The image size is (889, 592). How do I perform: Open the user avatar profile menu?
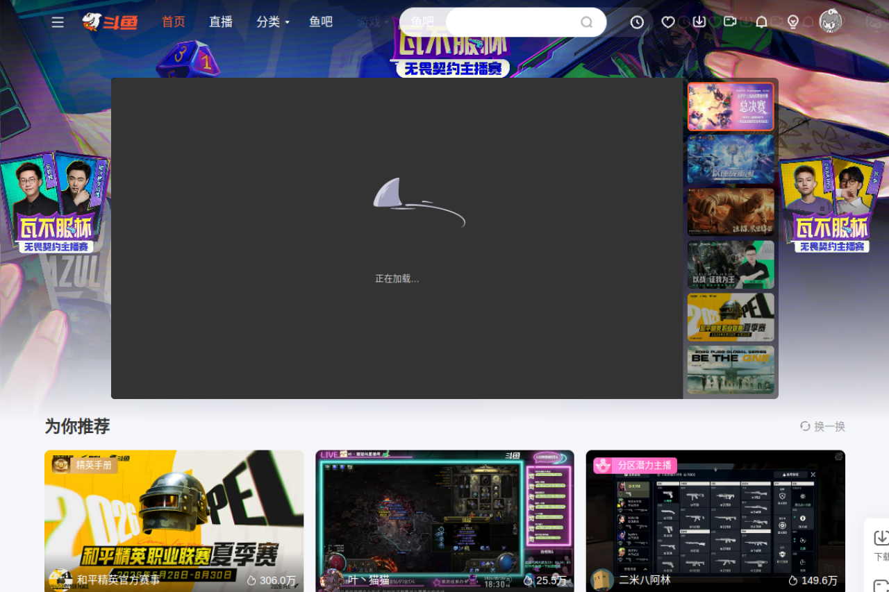[831, 22]
